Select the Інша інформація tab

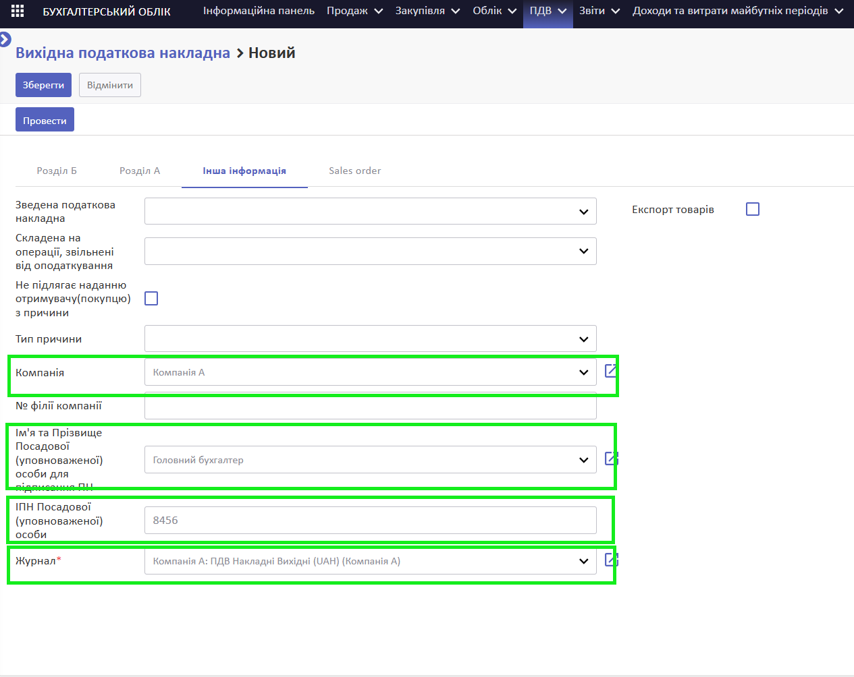click(x=244, y=171)
